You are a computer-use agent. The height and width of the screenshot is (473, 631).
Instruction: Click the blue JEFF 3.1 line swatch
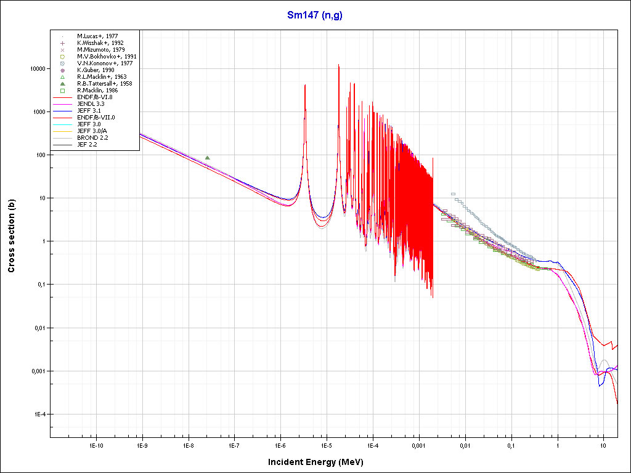coord(63,111)
